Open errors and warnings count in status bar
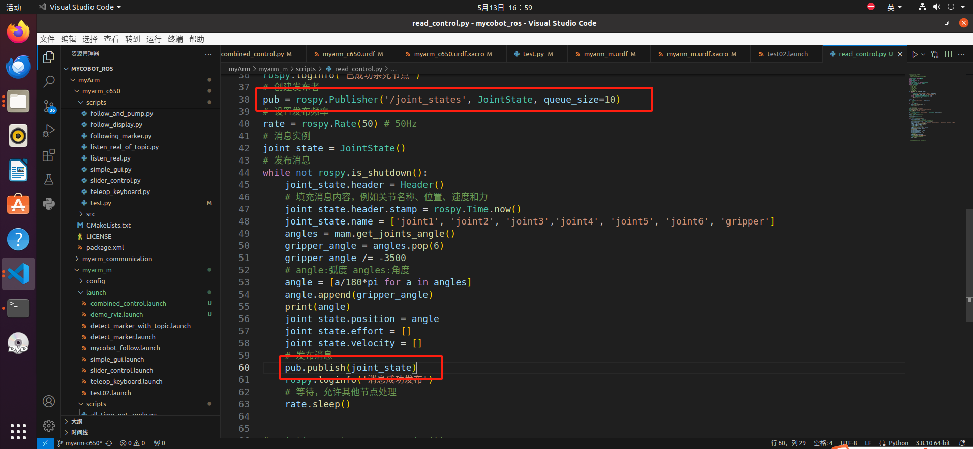The width and height of the screenshot is (973, 449). tap(132, 443)
